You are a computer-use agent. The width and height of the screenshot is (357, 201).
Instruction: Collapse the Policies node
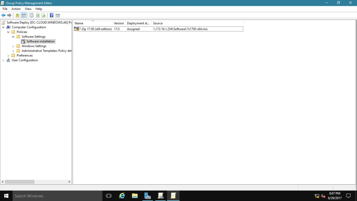pyautogui.click(x=8, y=32)
